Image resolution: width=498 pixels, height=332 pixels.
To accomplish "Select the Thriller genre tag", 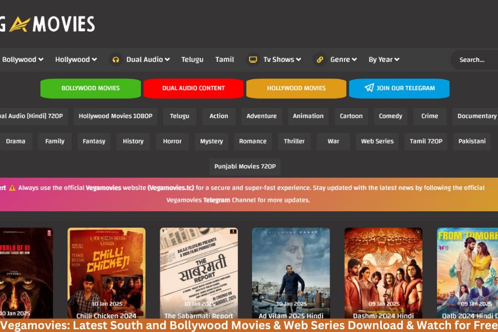I will click(x=294, y=141).
